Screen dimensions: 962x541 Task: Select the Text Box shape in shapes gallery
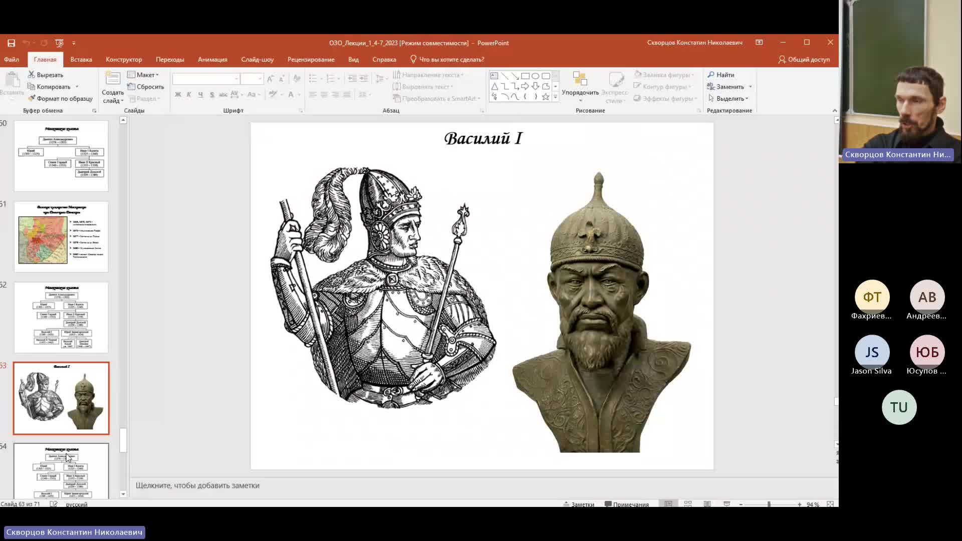(495, 76)
